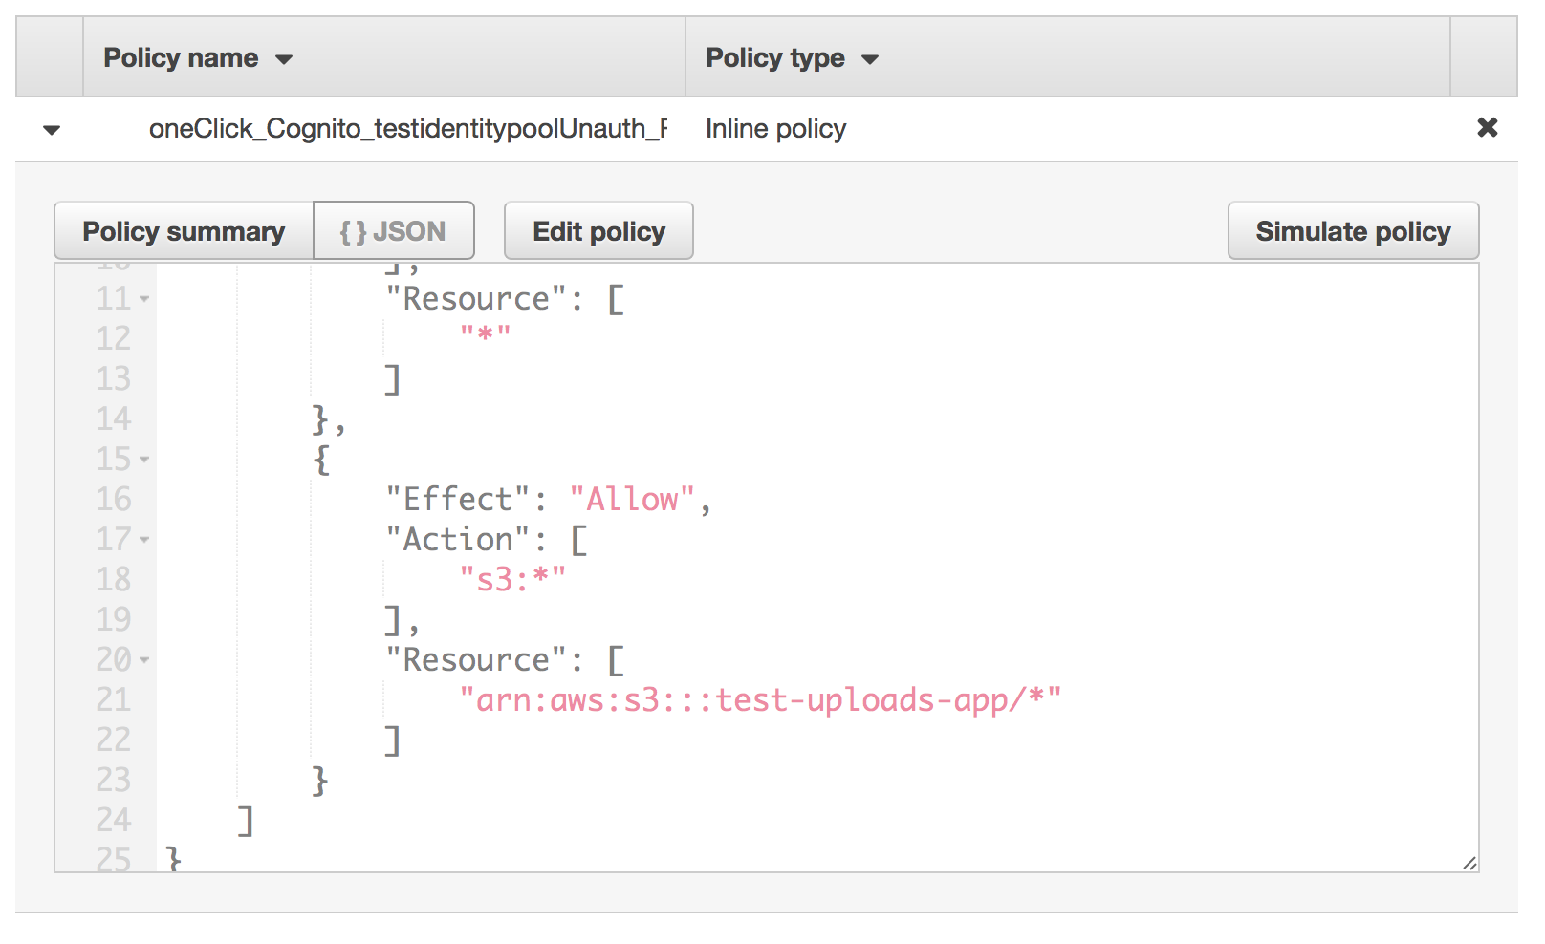This screenshot has width=1545, height=944.
Task: Fold the statement block at line 15
Action: 144,460
